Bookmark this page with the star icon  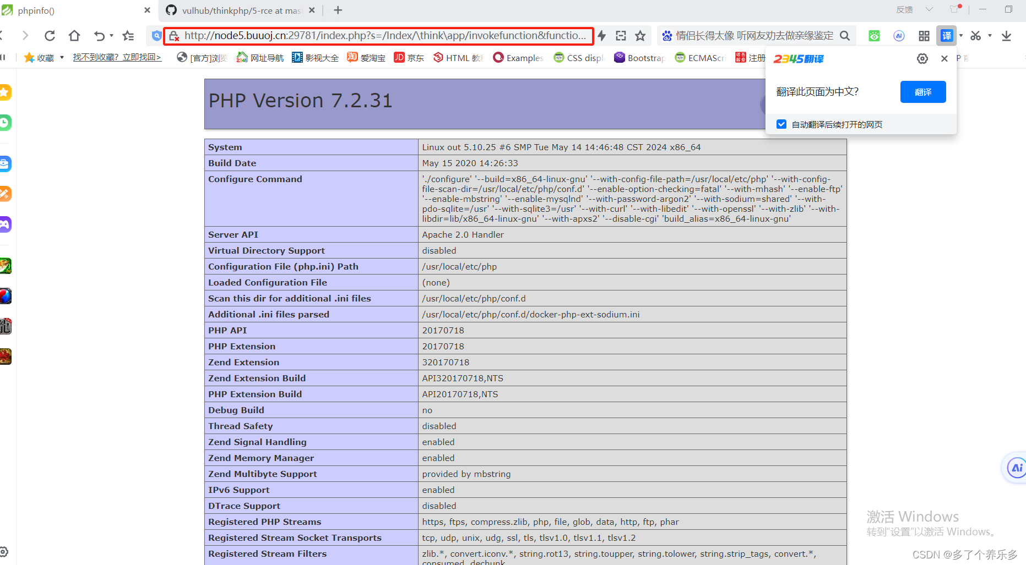pyautogui.click(x=640, y=36)
